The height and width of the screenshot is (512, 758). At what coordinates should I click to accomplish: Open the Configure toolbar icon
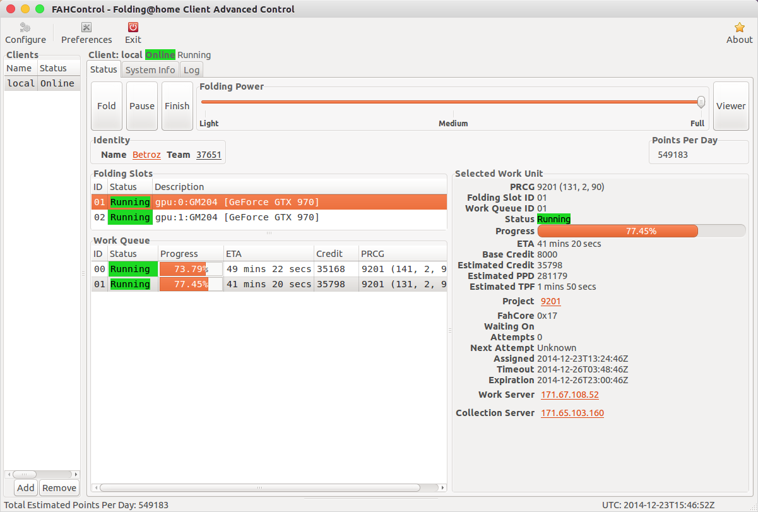coord(25,28)
